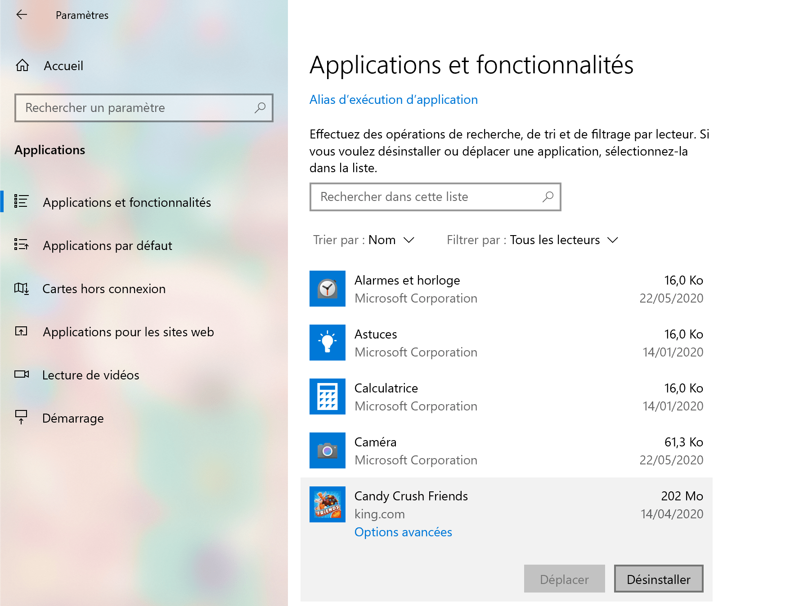Viewport: 808px width, 606px height.
Task: Focus the Rechercher dans cette liste field
Action: coord(435,197)
